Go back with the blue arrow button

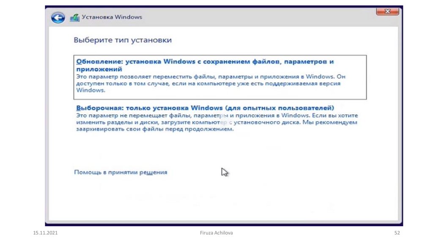[58, 18]
